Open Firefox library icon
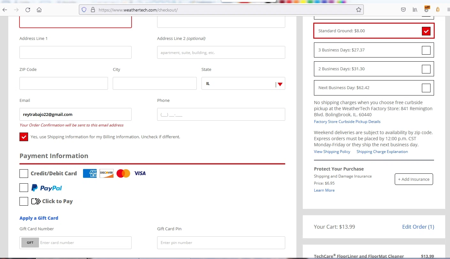The width and height of the screenshot is (450, 259). pos(415,10)
